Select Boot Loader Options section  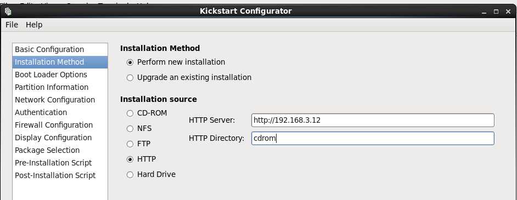pos(60,75)
